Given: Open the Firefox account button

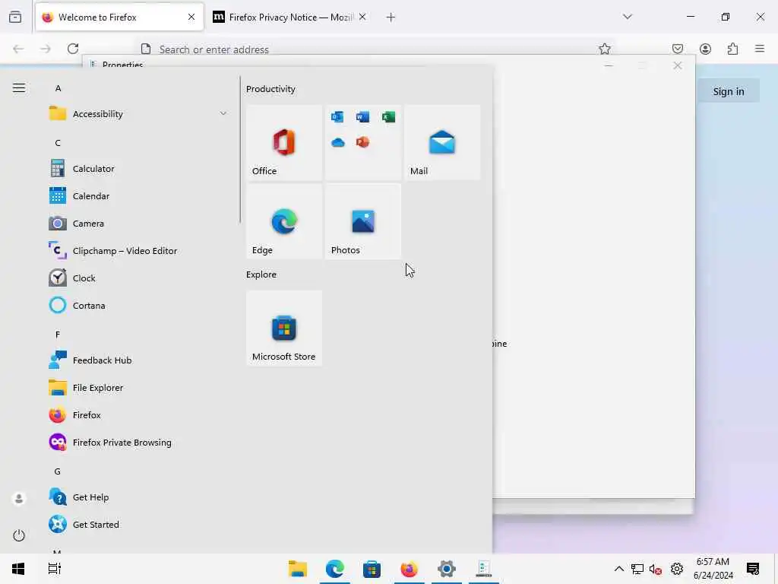Looking at the screenshot, I should pyautogui.click(x=705, y=49).
